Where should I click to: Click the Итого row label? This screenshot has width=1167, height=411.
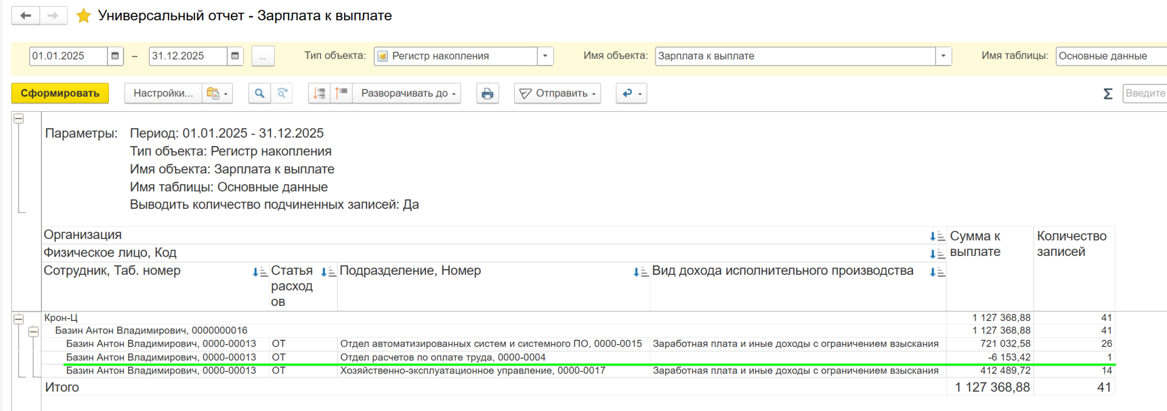62,387
